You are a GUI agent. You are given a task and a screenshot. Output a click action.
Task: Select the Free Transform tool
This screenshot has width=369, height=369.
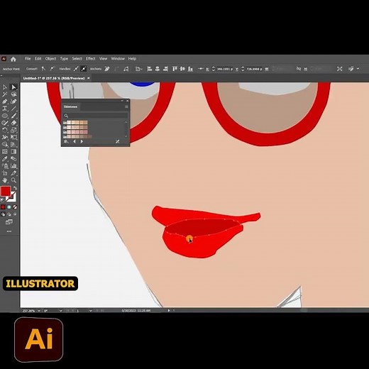(x=13, y=137)
